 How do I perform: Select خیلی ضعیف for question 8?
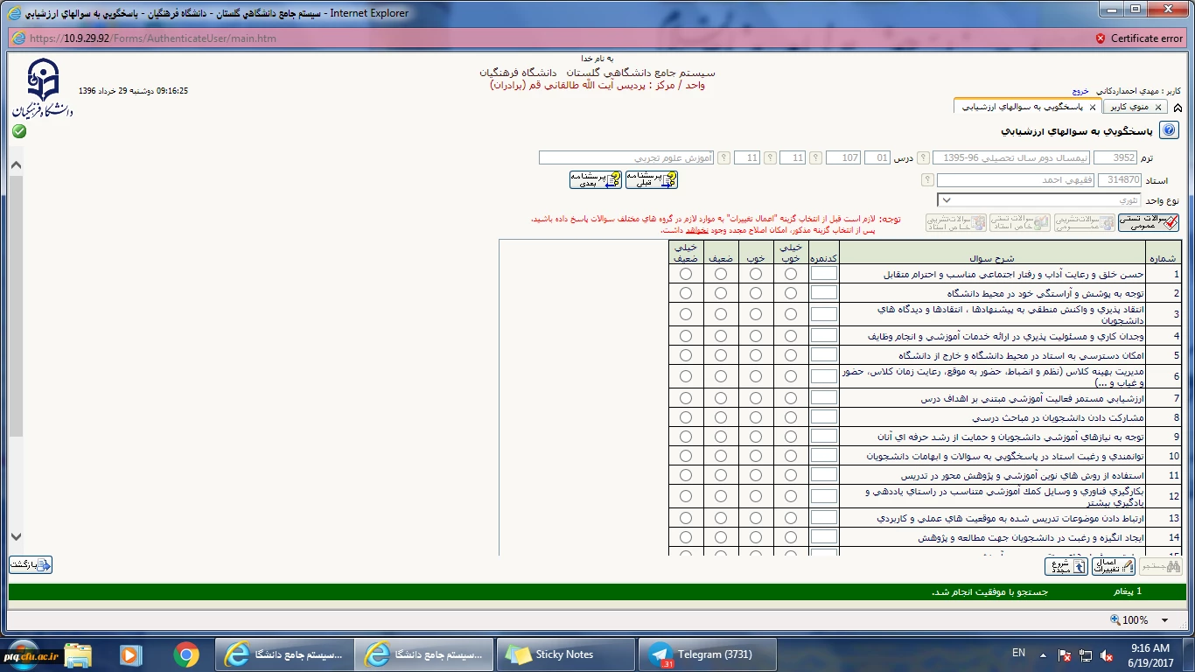[686, 418]
